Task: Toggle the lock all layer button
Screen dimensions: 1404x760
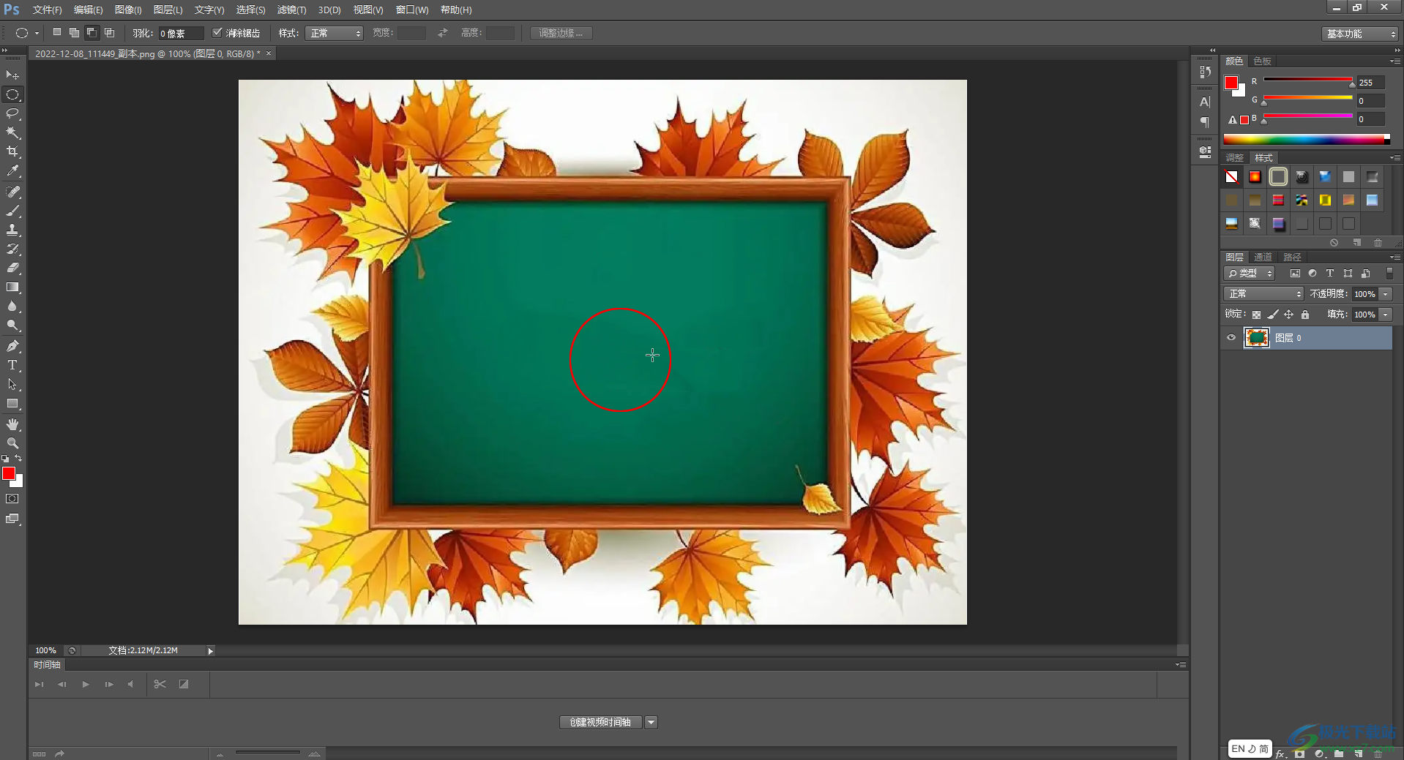Action: pos(1305,315)
